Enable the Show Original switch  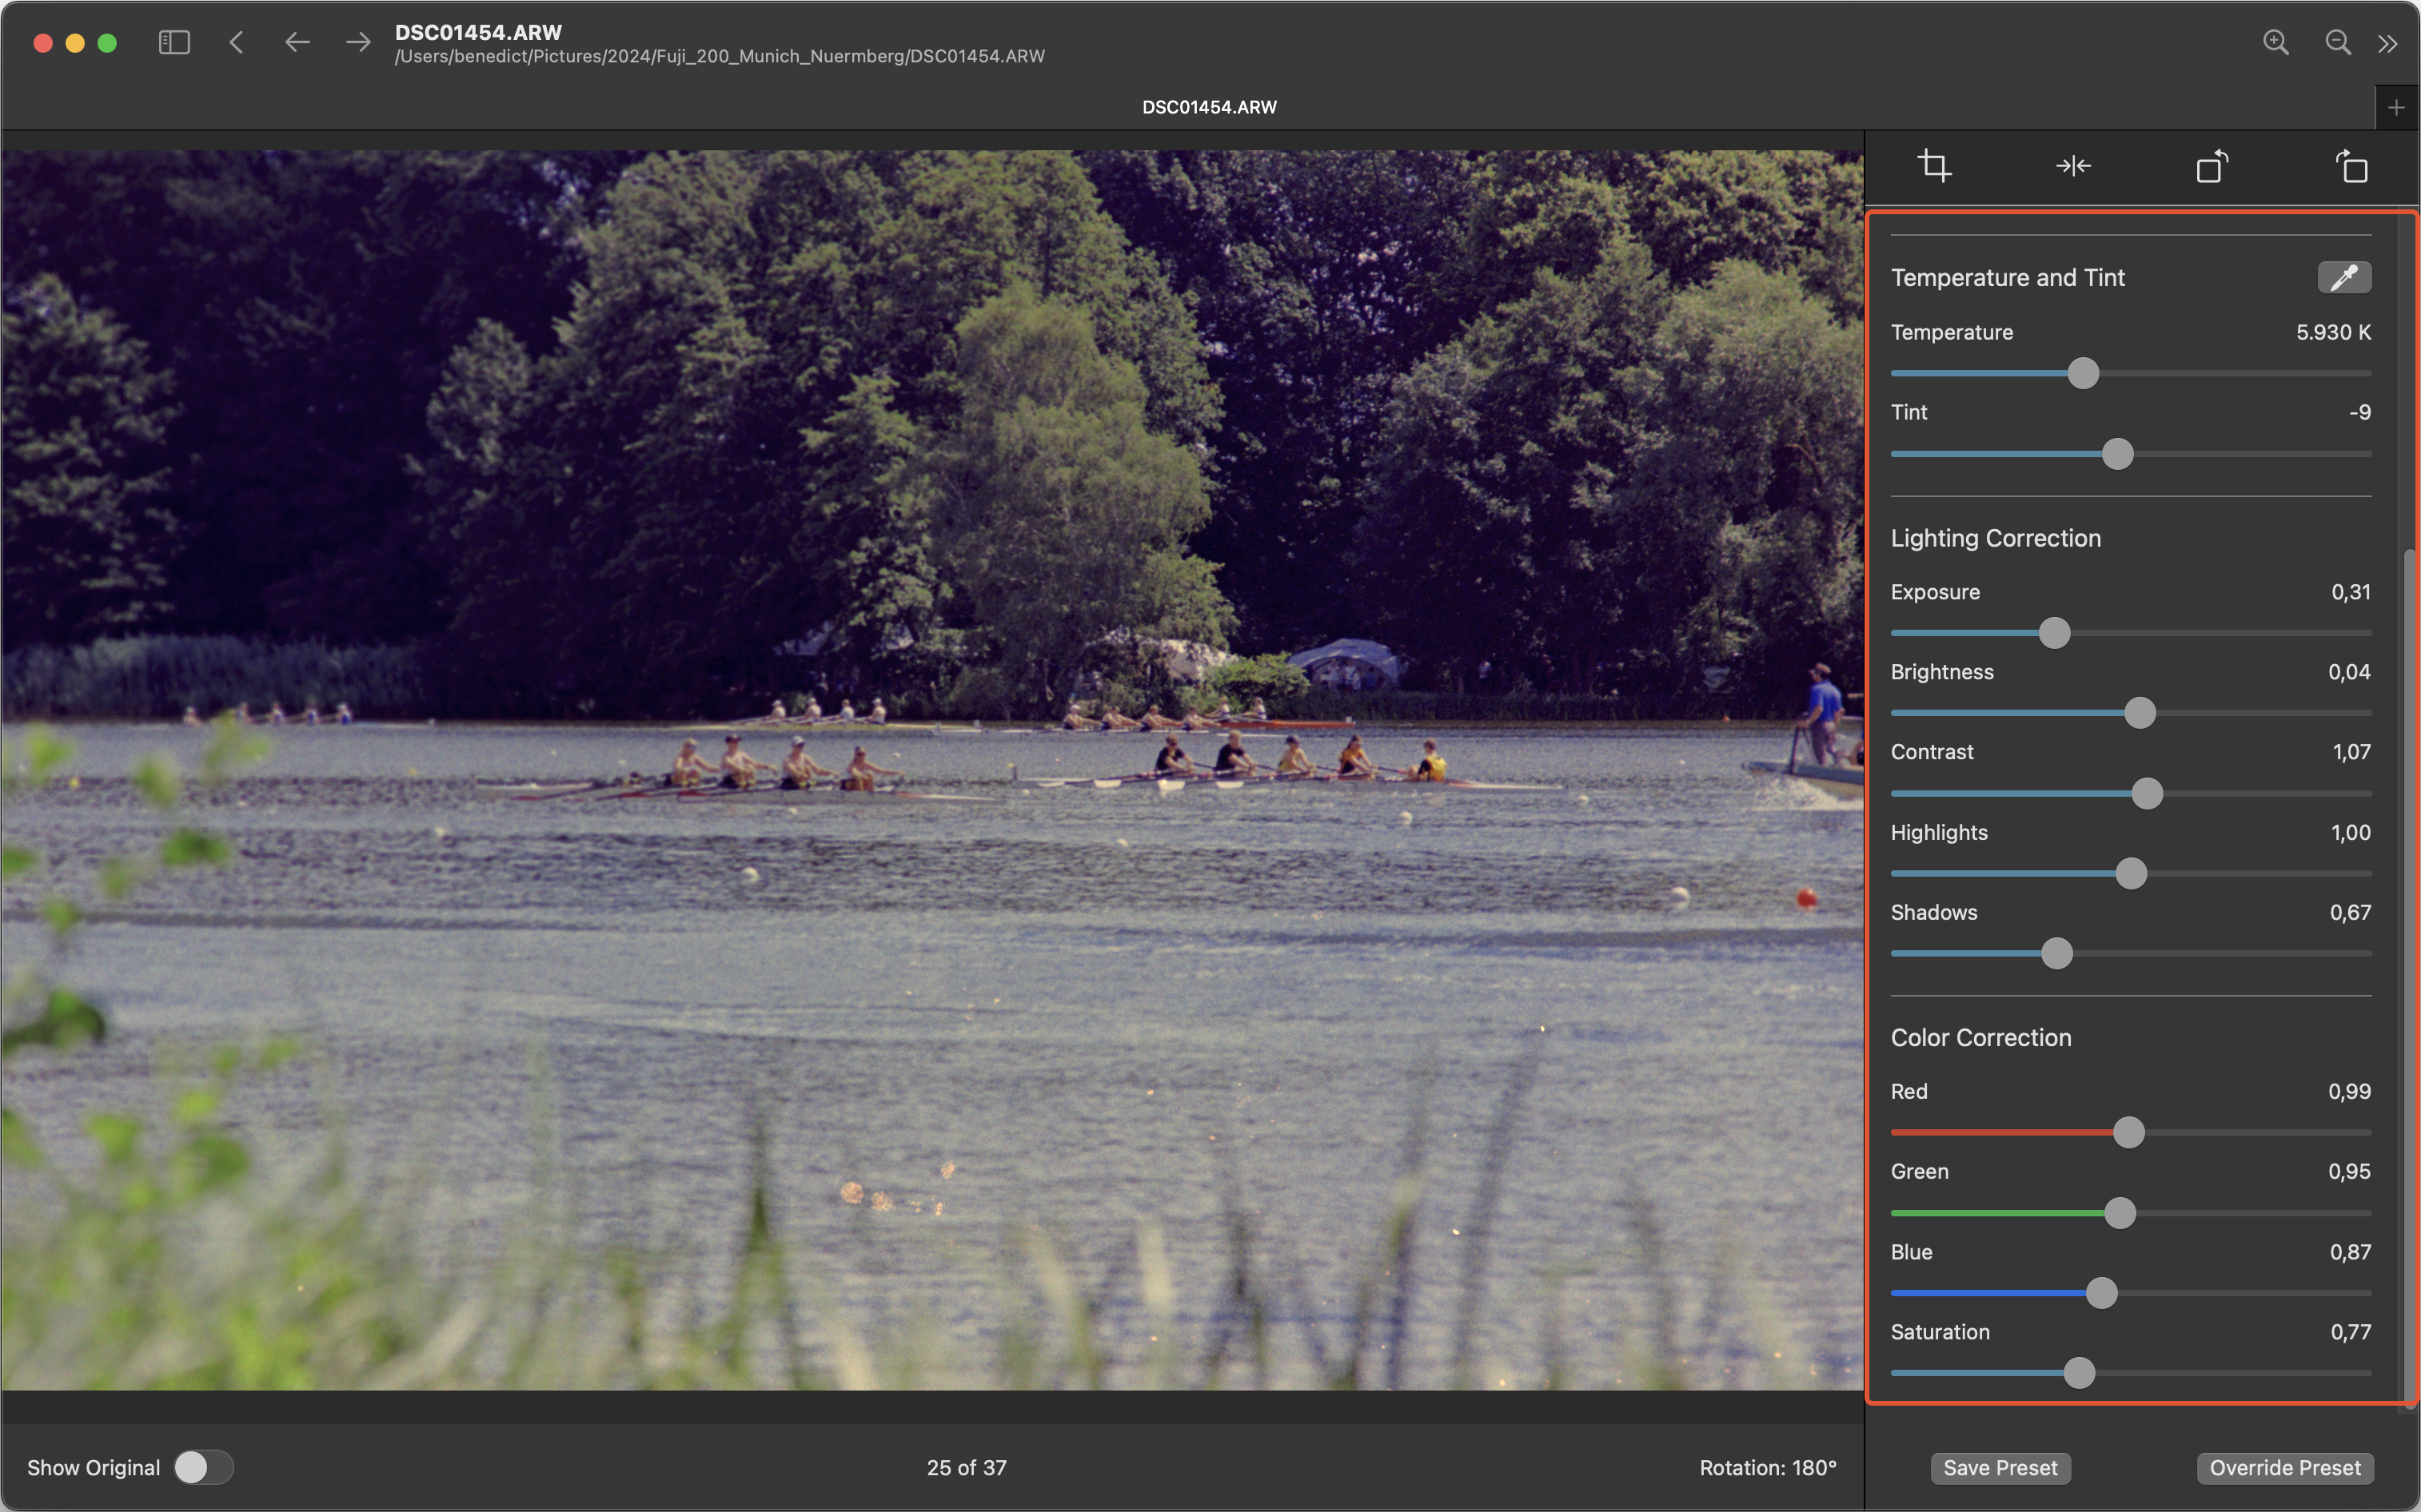pyautogui.click(x=203, y=1466)
